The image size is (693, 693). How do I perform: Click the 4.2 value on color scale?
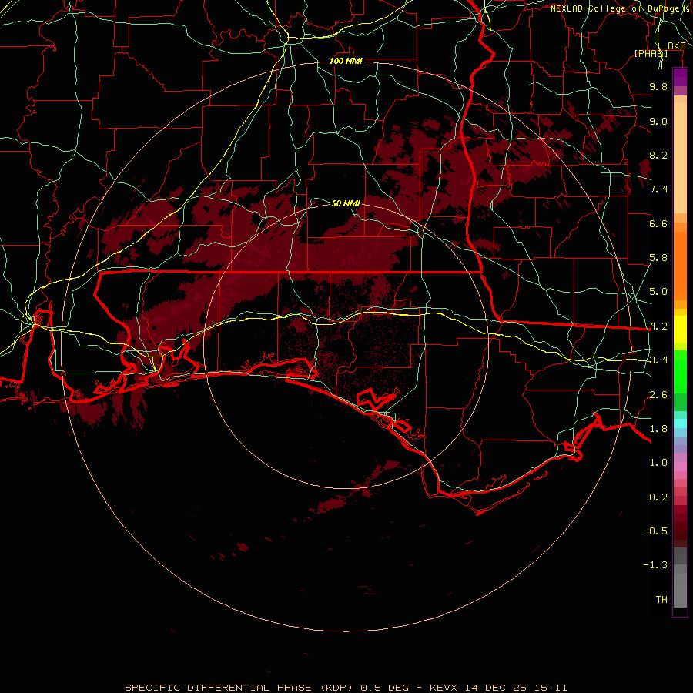[x=658, y=326]
